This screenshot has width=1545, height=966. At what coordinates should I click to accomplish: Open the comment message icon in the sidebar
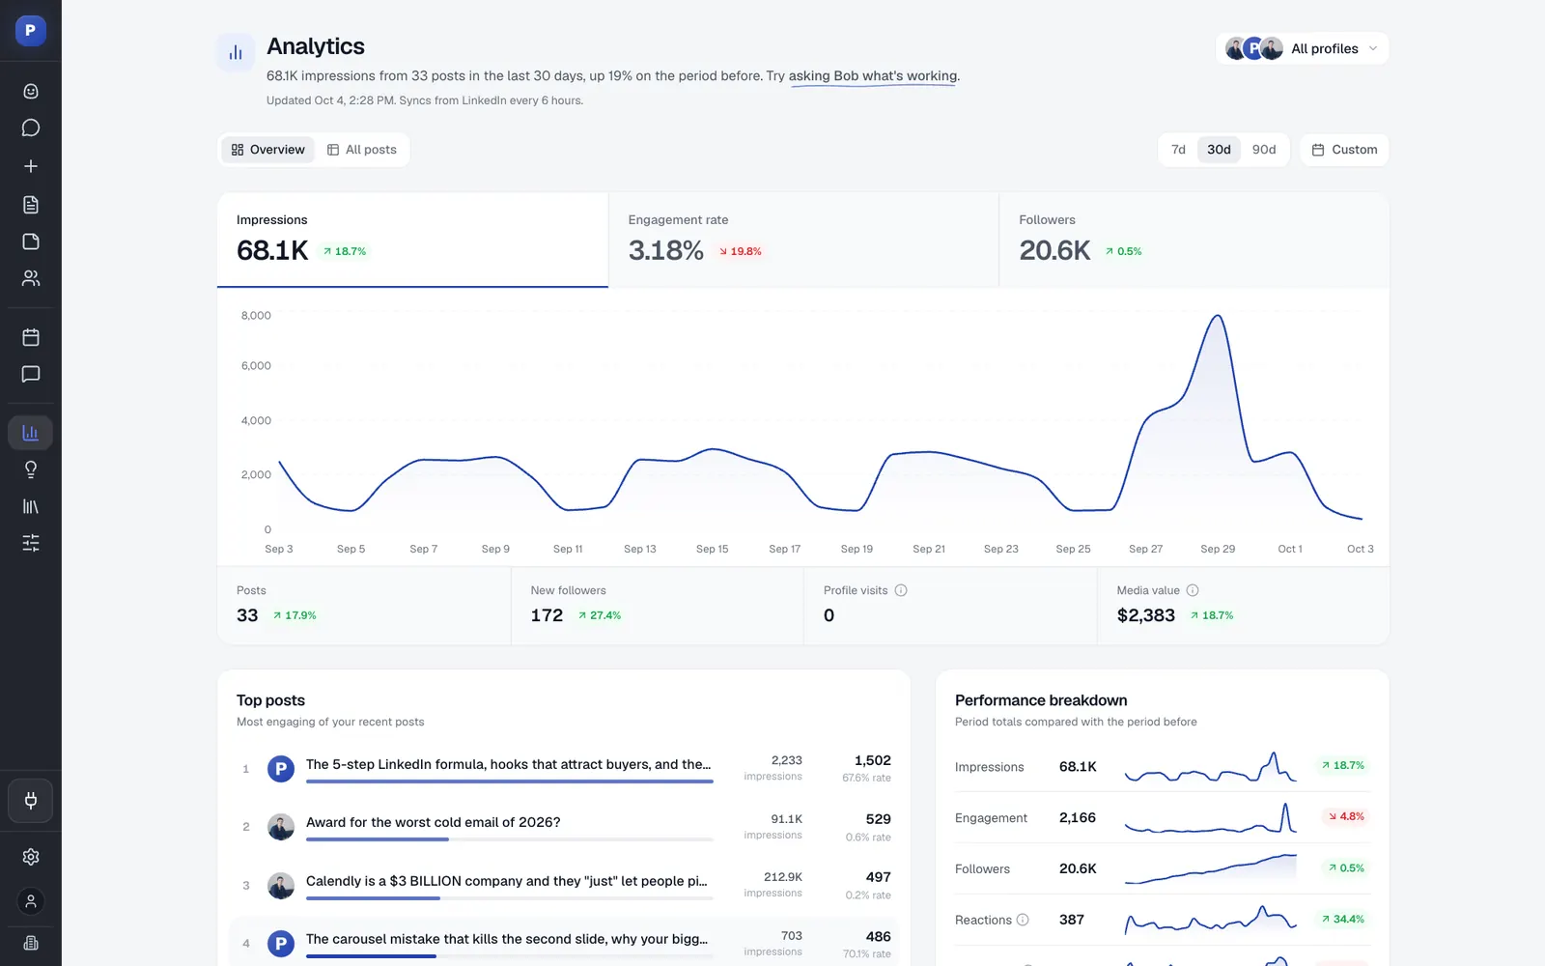(x=31, y=374)
